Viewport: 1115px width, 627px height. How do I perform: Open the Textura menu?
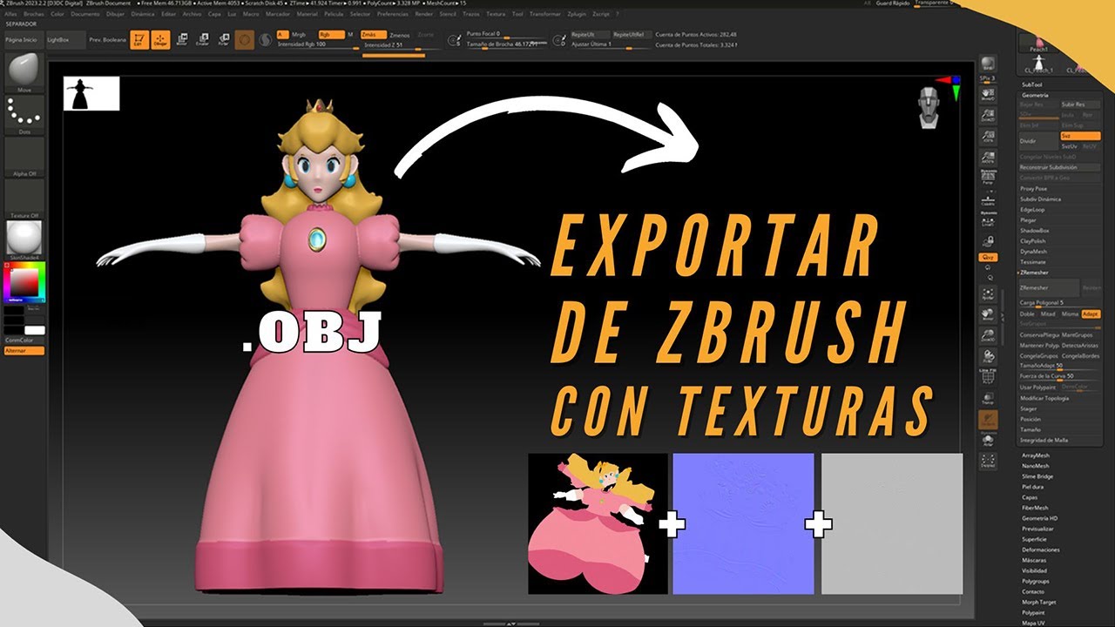[x=496, y=14]
